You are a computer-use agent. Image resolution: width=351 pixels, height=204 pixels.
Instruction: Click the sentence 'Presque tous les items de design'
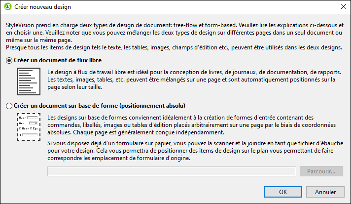(x=174, y=47)
